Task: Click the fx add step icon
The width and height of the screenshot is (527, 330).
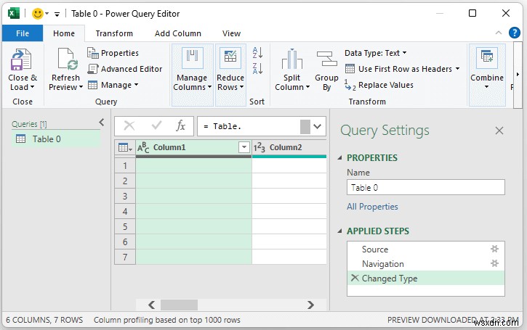Action: click(x=180, y=126)
